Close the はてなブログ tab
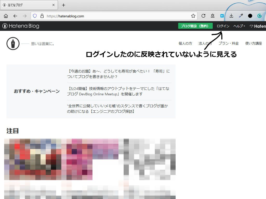This screenshot has height=199, width=266. point(54,5)
